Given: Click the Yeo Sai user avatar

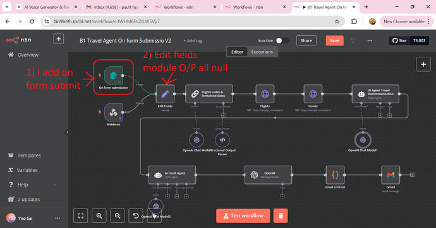Looking at the screenshot, I should click(11, 219).
